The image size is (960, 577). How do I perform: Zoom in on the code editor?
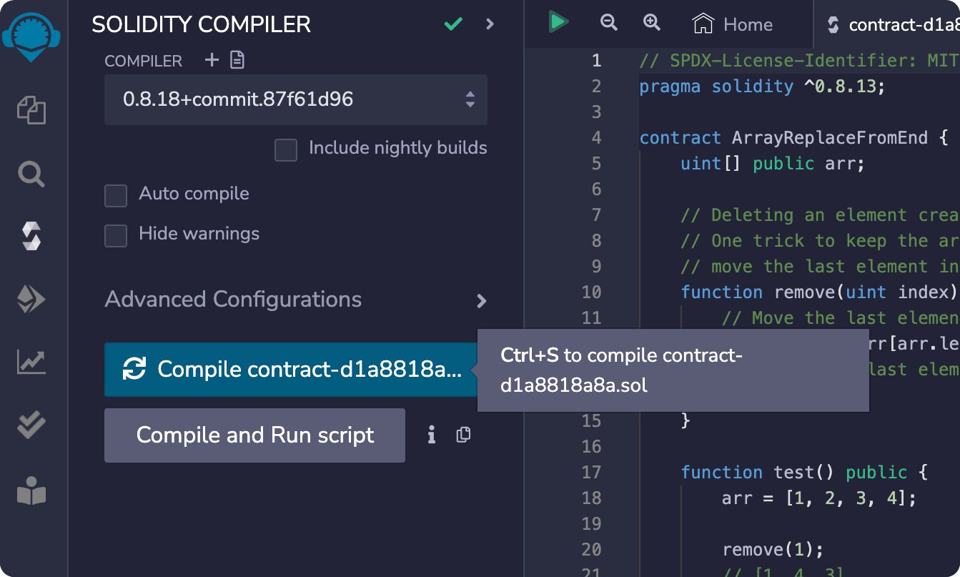coord(651,22)
